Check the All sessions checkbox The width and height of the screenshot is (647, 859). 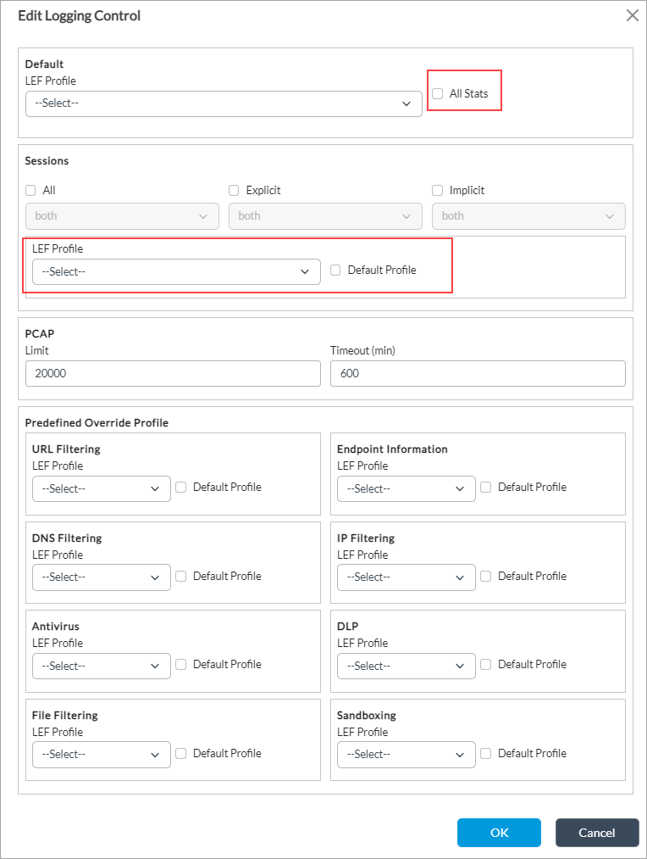31,191
